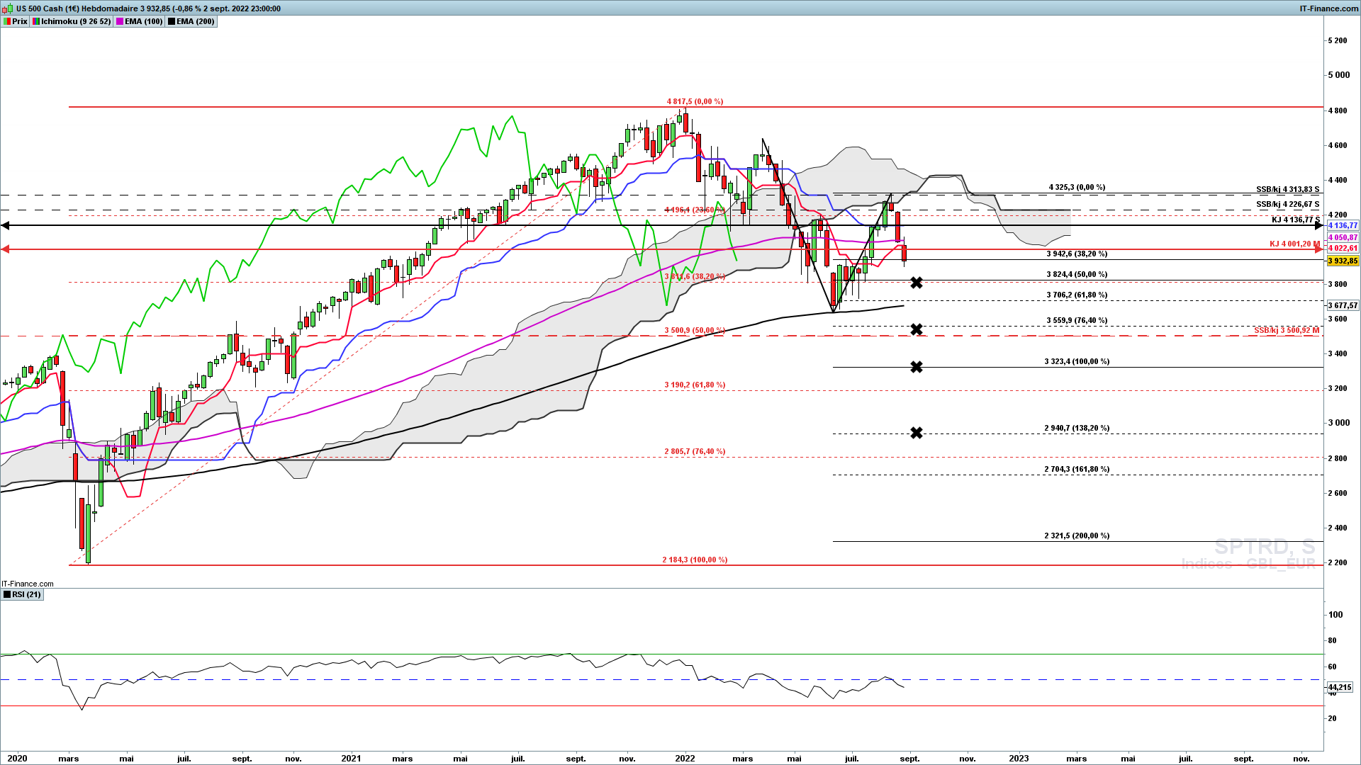Open the RSI (21) indicator legend
Screen dimensions: 1361x765
tap(23, 594)
